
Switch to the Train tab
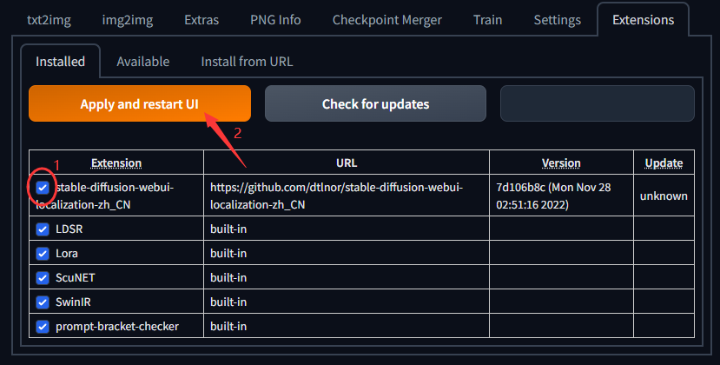point(487,19)
